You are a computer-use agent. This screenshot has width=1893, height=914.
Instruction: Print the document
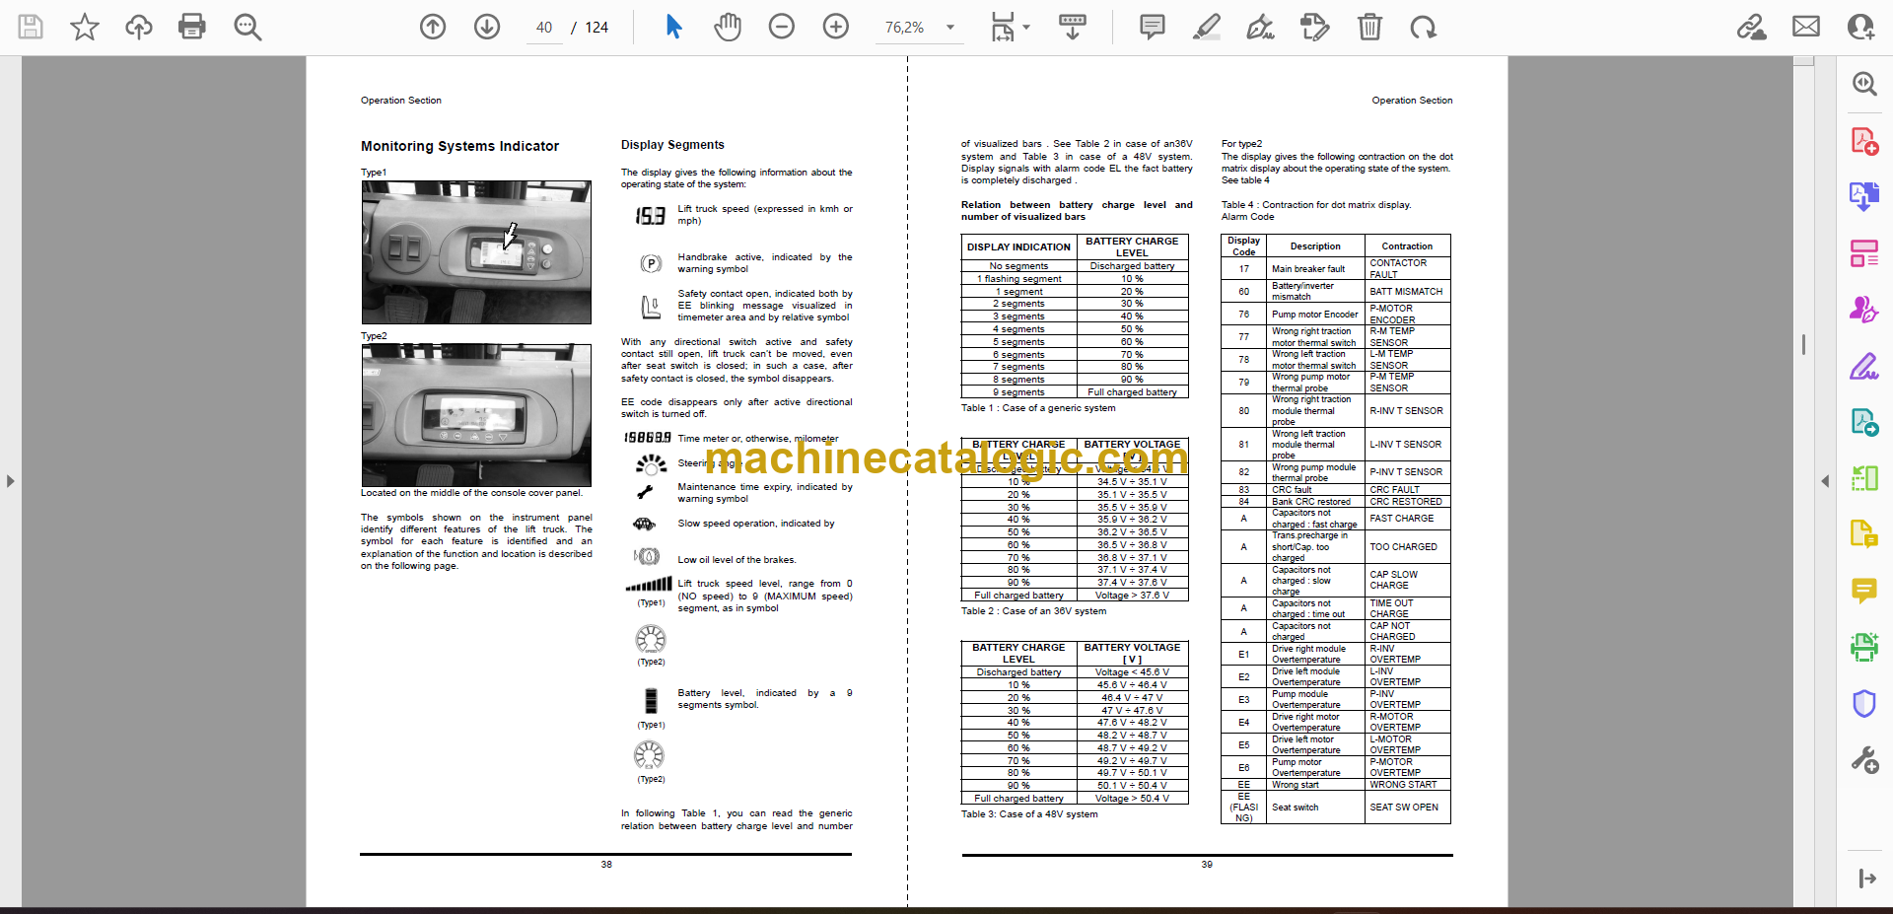click(x=192, y=27)
